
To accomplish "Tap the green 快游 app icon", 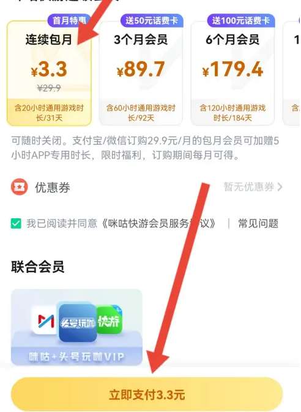I will [x=109, y=321].
